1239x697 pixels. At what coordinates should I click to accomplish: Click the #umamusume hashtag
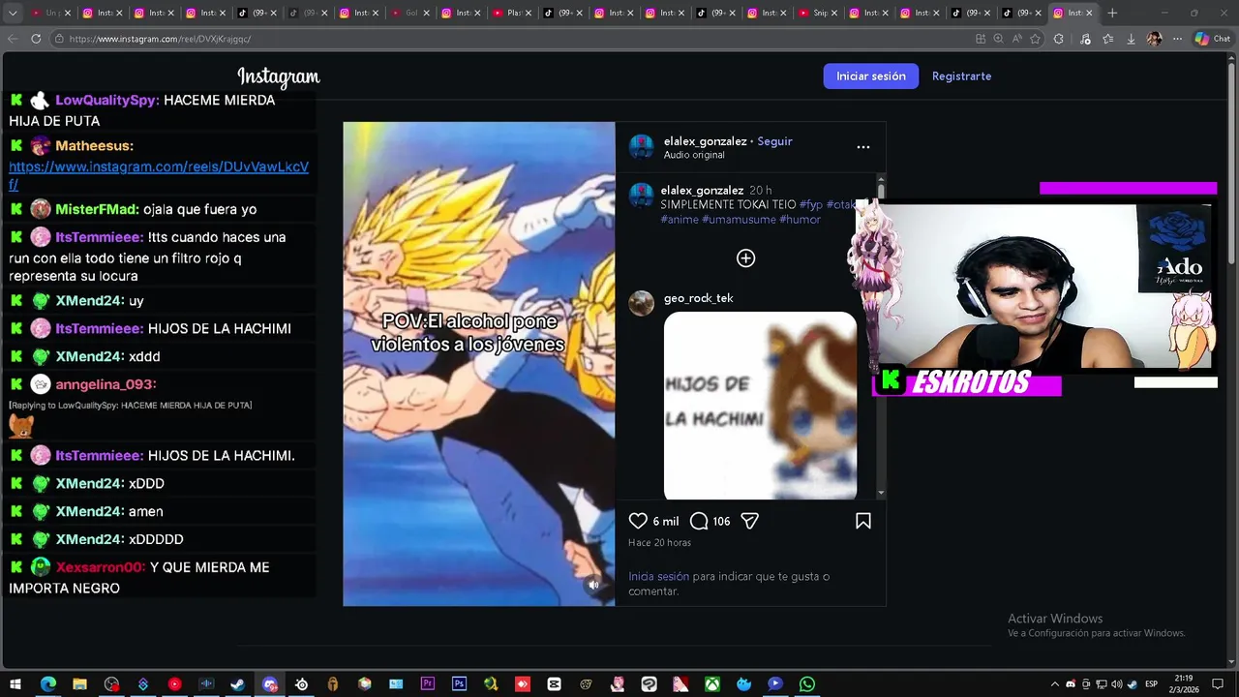(x=739, y=220)
